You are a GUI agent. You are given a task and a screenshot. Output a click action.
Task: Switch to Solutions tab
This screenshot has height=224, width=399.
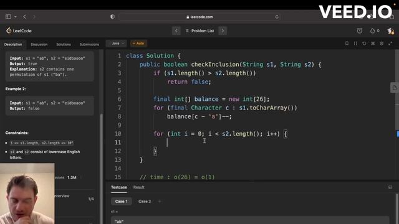tap(64, 44)
